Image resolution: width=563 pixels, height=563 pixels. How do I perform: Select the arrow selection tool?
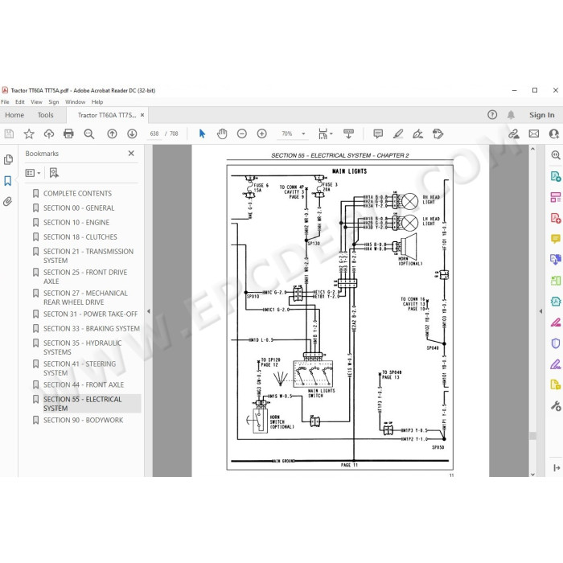tap(202, 134)
